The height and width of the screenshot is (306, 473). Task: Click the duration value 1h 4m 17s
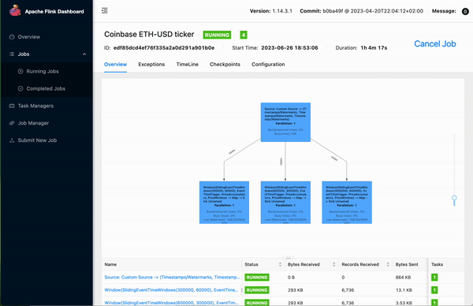374,47
